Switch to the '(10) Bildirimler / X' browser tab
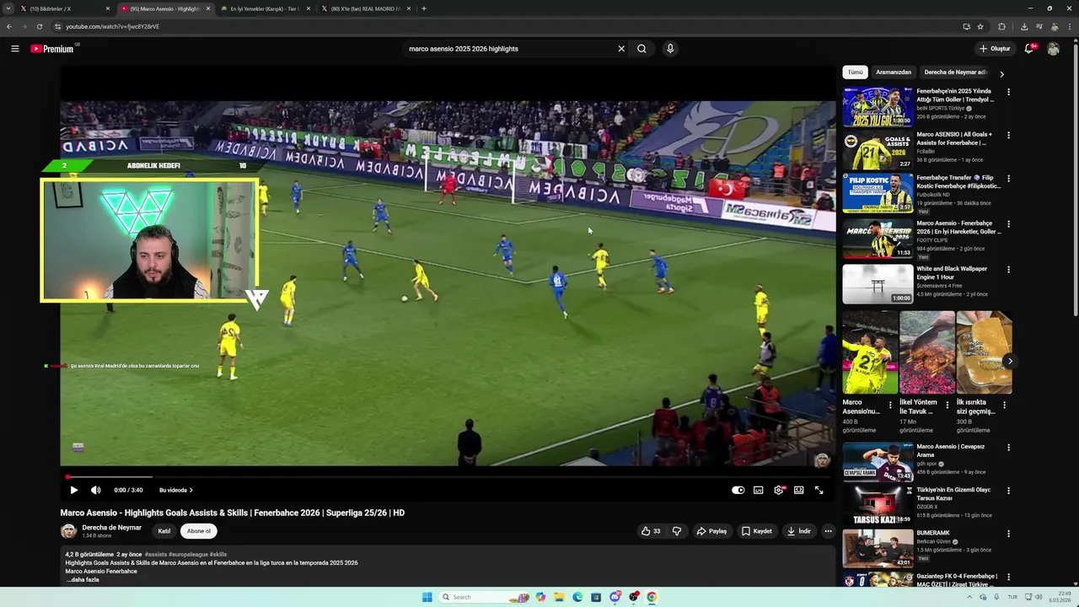This screenshot has width=1079, height=607. click(x=65, y=8)
